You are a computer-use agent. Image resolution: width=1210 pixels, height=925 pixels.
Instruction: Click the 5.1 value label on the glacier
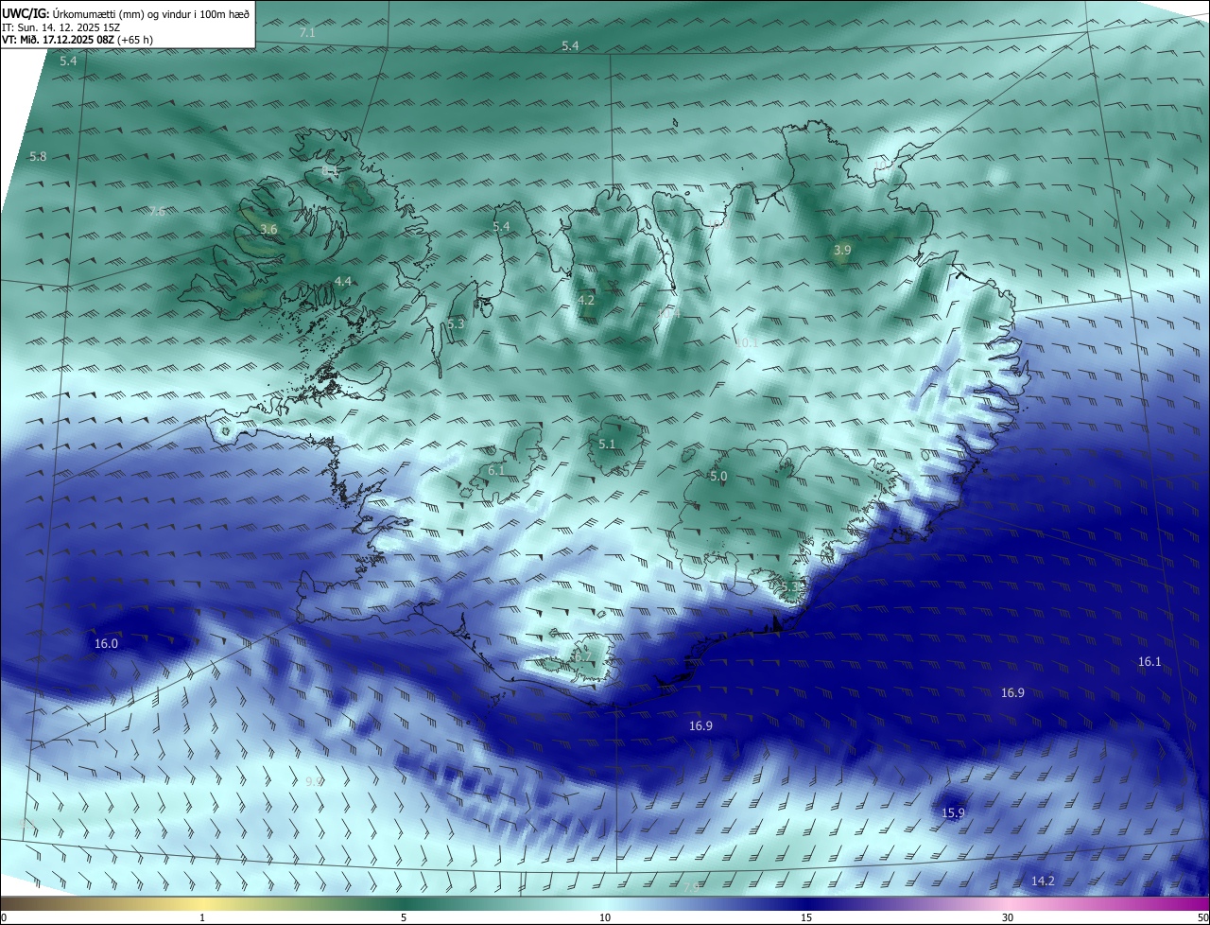point(607,445)
